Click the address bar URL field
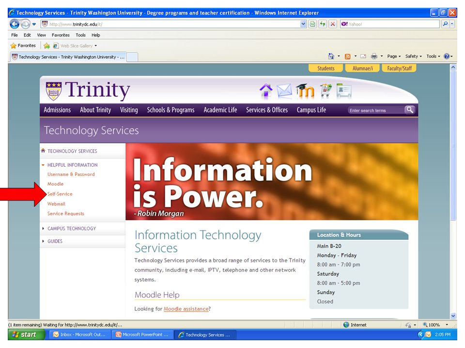 point(170,24)
